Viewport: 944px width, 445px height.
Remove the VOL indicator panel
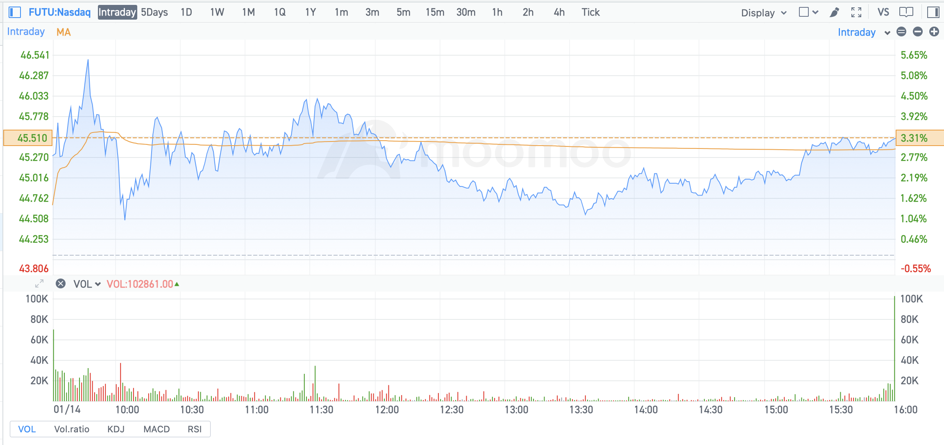coord(61,283)
